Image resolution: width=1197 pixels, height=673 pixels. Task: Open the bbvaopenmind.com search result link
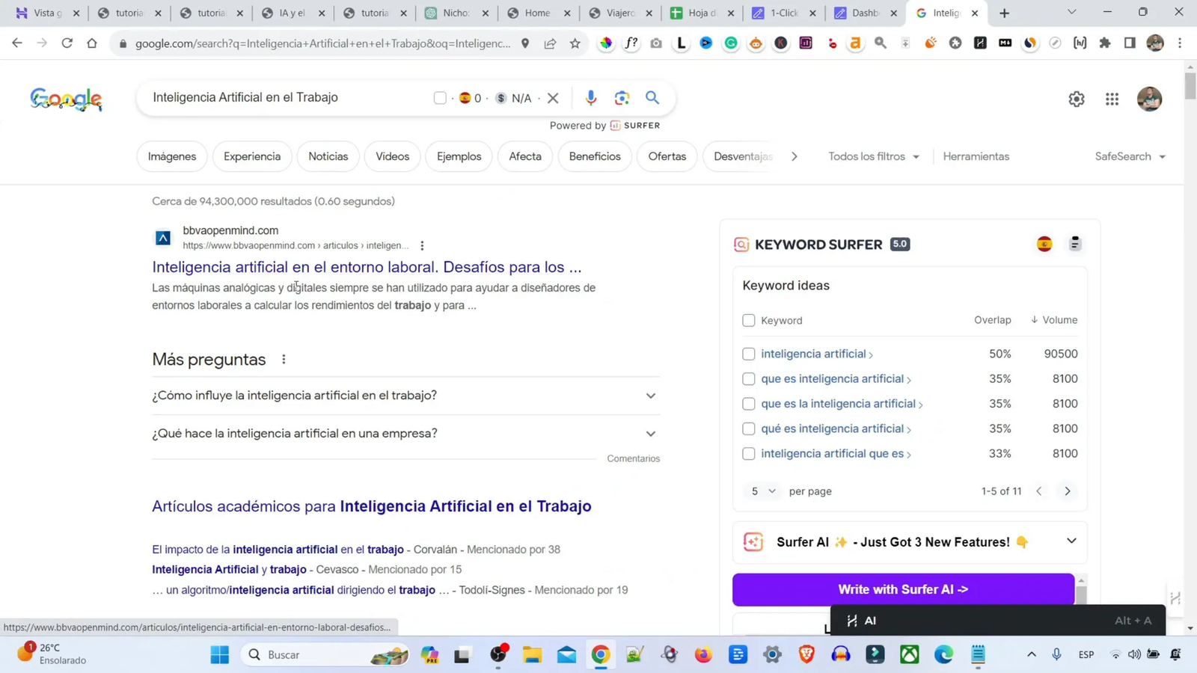[x=367, y=267]
